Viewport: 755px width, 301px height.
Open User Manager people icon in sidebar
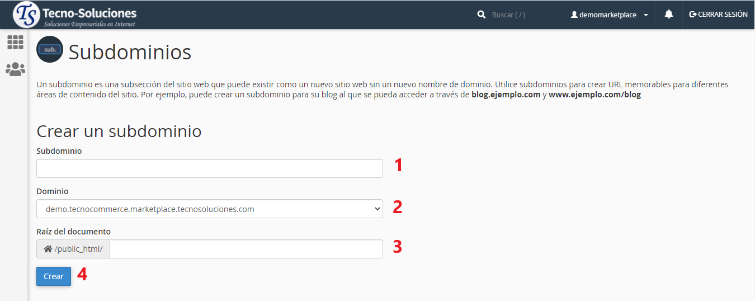click(x=15, y=69)
